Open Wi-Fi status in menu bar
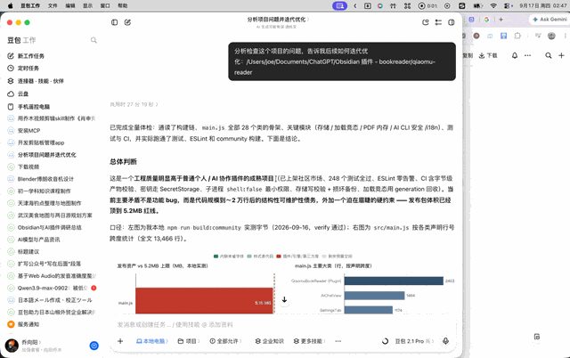570x358 pixels. tap(493, 6)
